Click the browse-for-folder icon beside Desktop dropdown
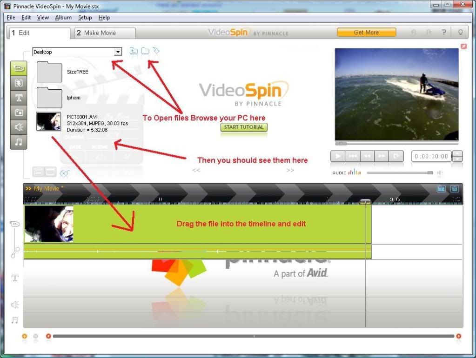Screen dimensions: 476x358 click(146, 51)
